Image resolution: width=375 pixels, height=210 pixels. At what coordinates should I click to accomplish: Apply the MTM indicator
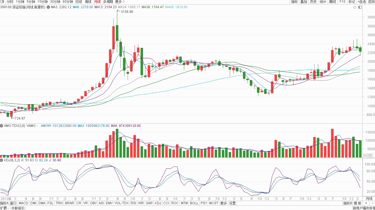(184, 203)
